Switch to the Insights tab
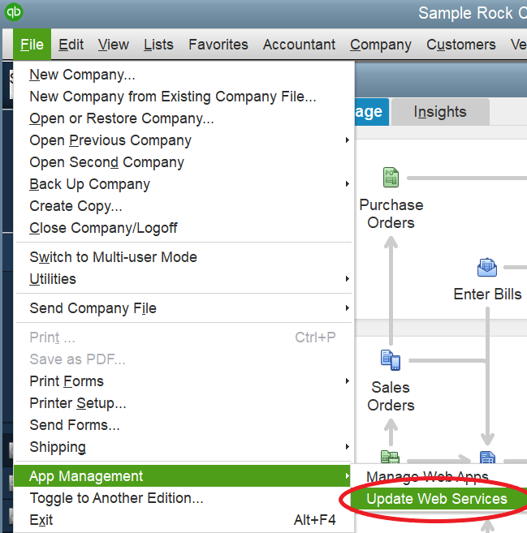This screenshot has height=533, width=527. coord(439,112)
